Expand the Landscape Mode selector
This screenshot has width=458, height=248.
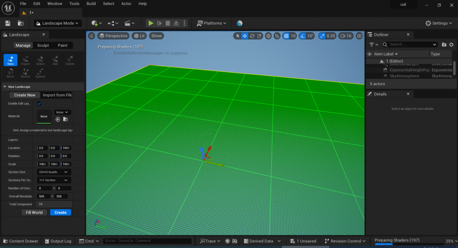[x=58, y=23]
